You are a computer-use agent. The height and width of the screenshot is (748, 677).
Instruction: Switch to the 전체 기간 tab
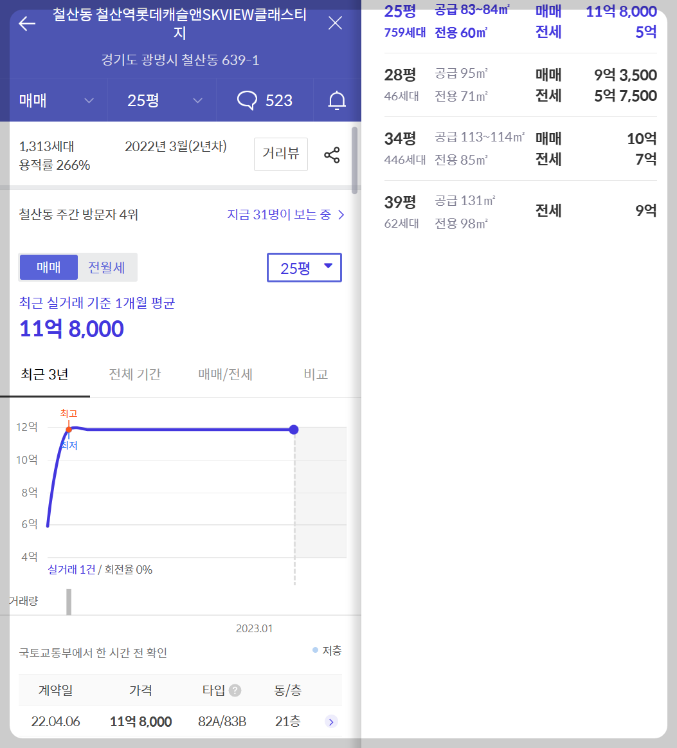[x=134, y=373]
